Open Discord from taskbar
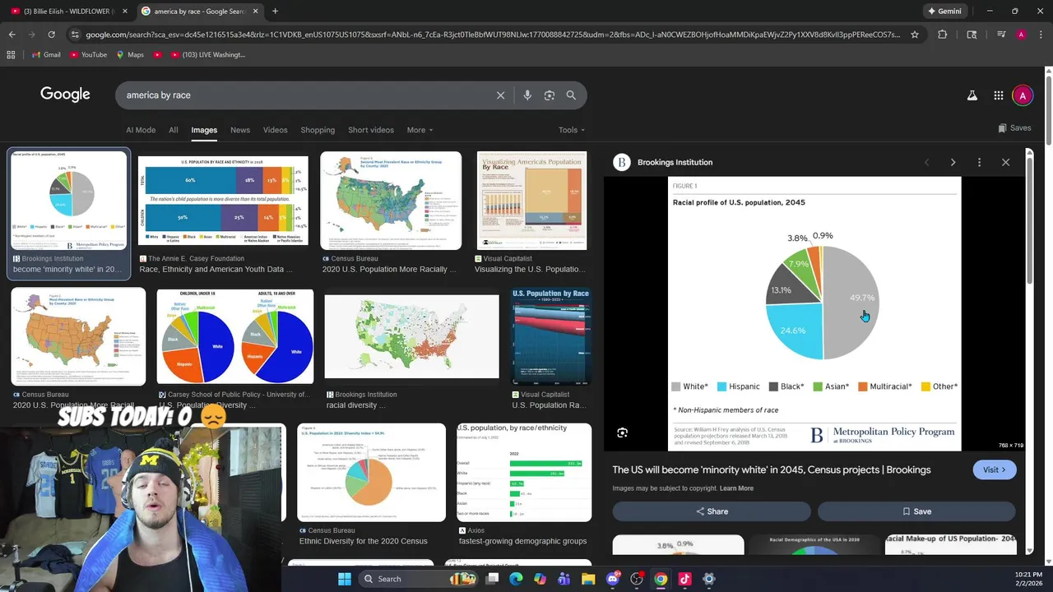Screen dimensions: 1053x592 (612, 579)
